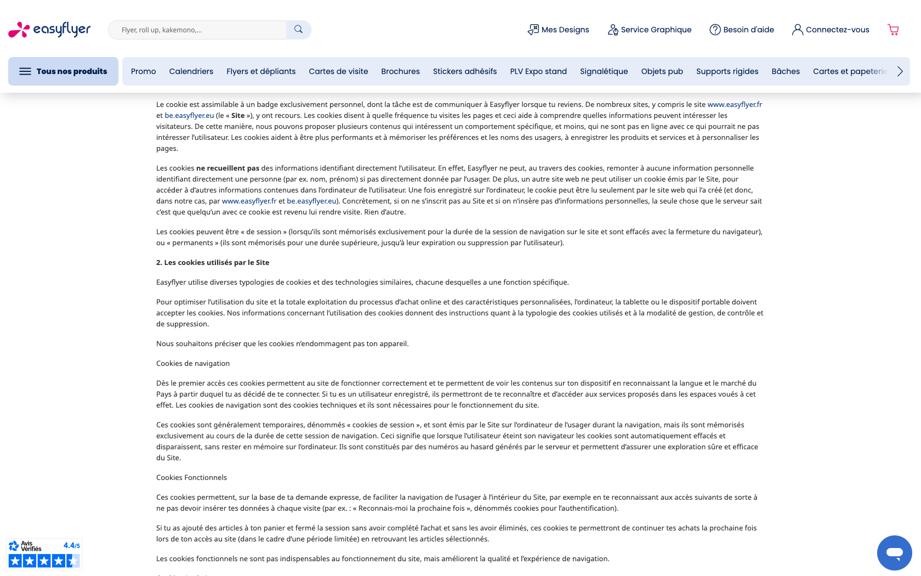The width and height of the screenshot is (921, 576).
Task: Click the product search input field
Action: (197, 30)
